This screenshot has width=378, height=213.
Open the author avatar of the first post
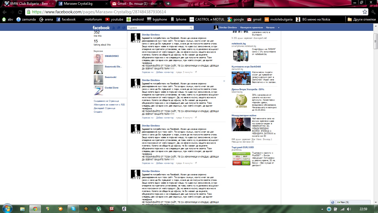[x=136, y=38]
